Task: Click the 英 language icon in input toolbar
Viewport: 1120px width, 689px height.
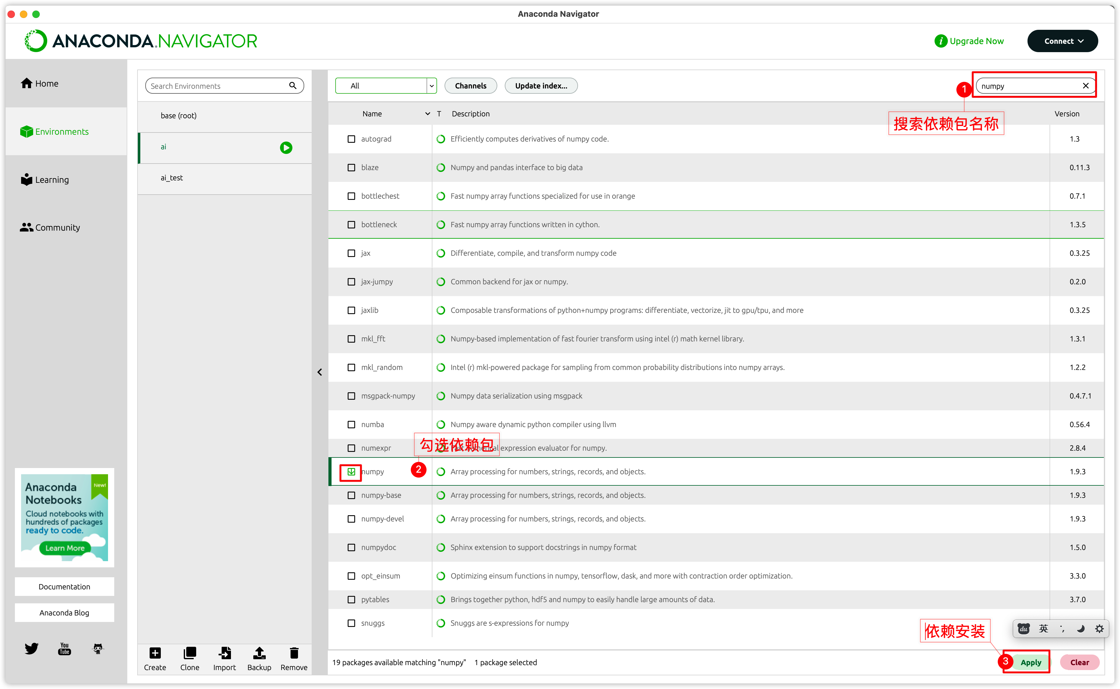Action: pos(1043,629)
